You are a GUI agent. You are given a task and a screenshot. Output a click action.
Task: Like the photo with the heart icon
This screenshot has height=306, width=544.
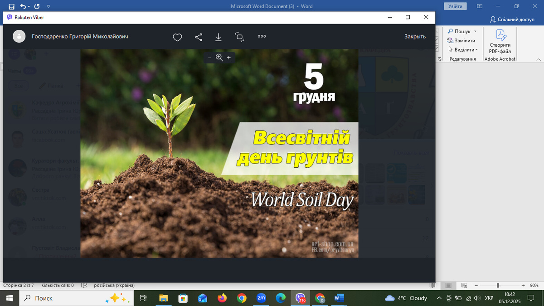(x=177, y=37)
